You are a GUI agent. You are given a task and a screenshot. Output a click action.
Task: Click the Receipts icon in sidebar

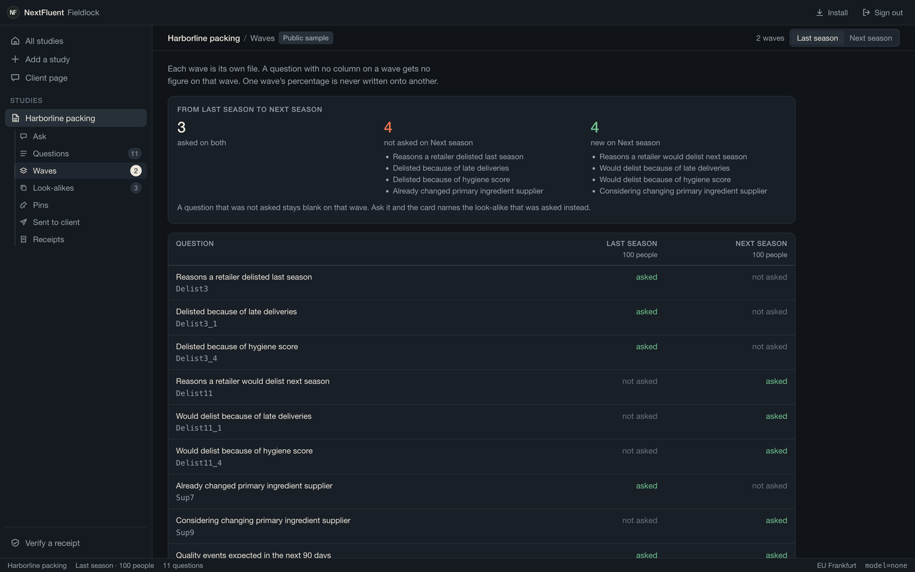(24, 240)
